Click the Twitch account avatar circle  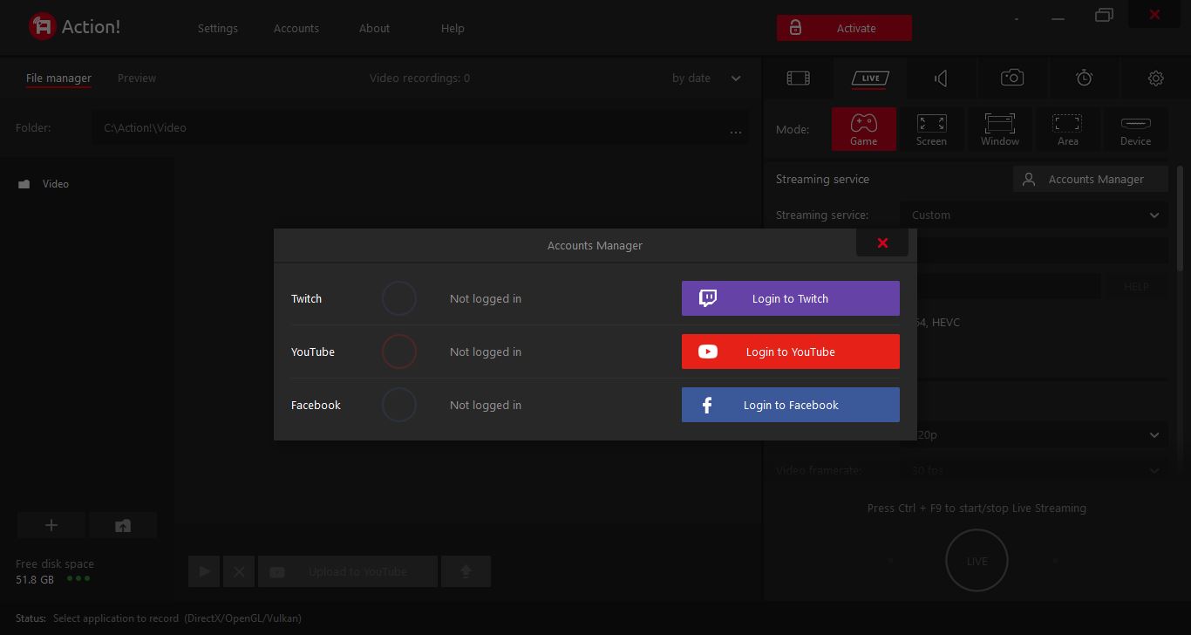coord(399,298)
